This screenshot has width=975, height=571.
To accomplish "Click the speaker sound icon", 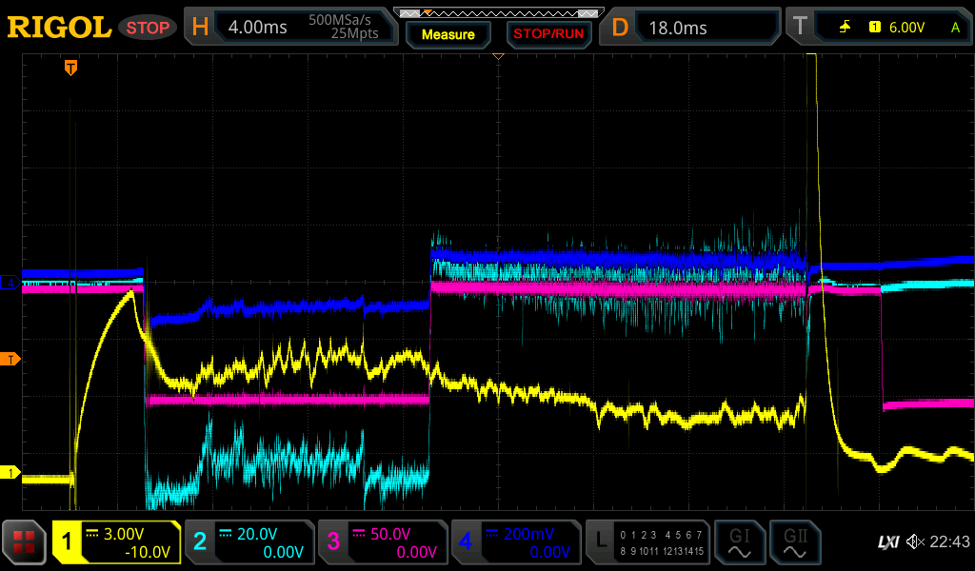I will click(x=915, y=542).
